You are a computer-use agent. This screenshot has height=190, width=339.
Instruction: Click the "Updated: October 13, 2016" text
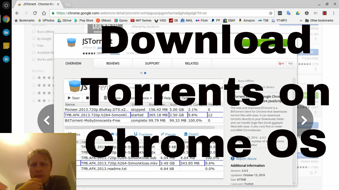pyautogui.click(x=248, y=175)
